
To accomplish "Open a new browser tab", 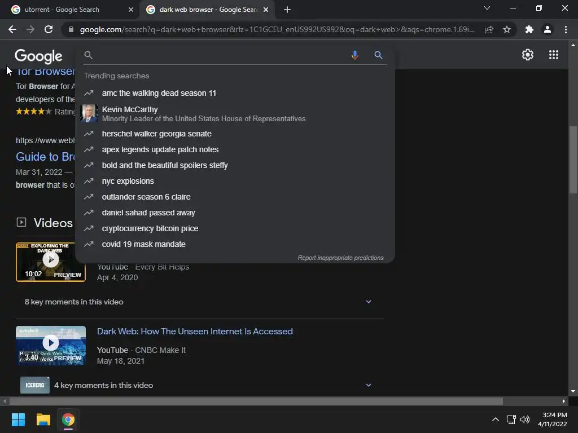I will coord(287,10).
